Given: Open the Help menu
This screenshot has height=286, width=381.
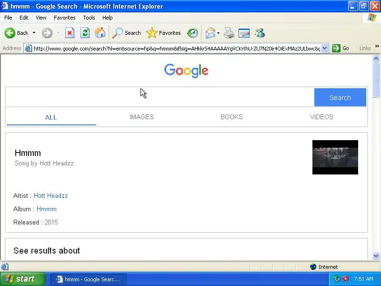Looking at the screenshot, I should point(108,18).
